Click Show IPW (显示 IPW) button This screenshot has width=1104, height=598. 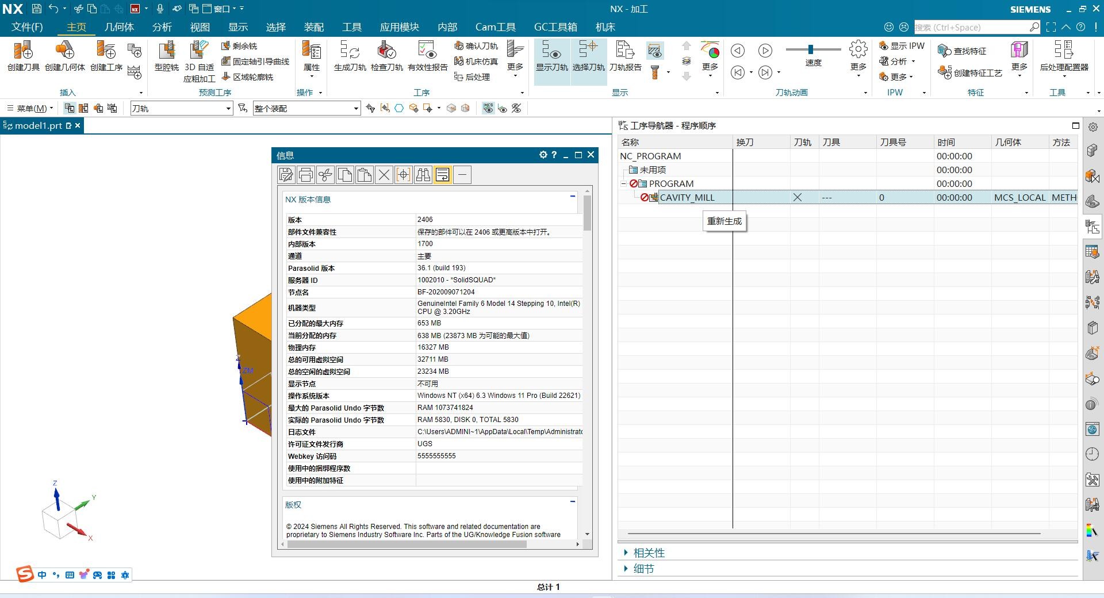pos(902,46)
